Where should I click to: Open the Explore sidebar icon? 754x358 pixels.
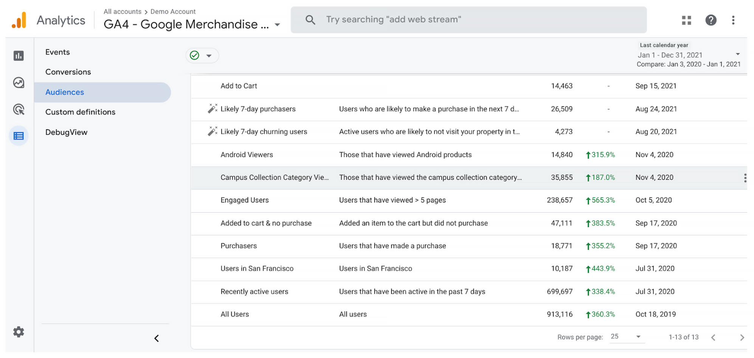(19, 82)
